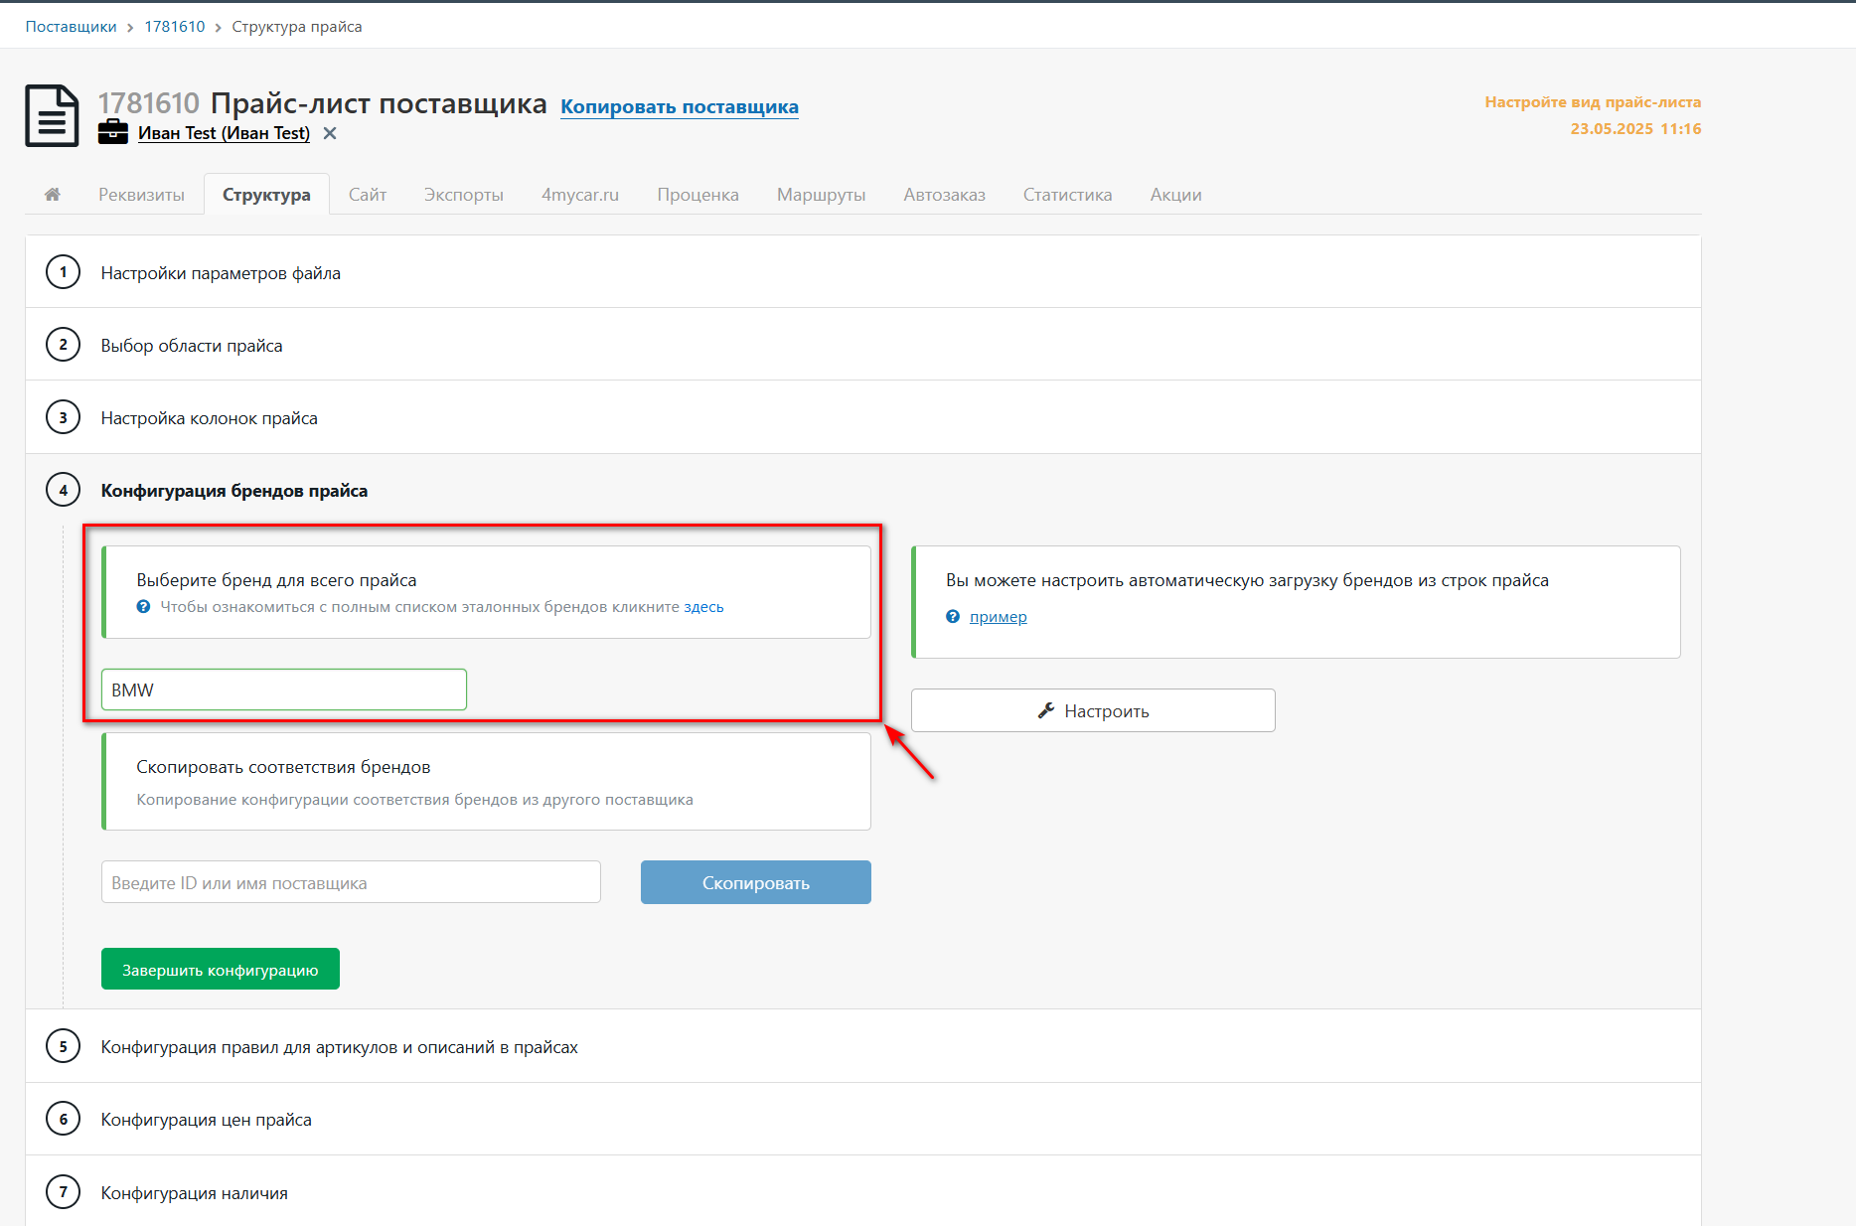Open the Статистика tab
The height and width of the screenshot is (1226, 1856).
point(1067,195)
